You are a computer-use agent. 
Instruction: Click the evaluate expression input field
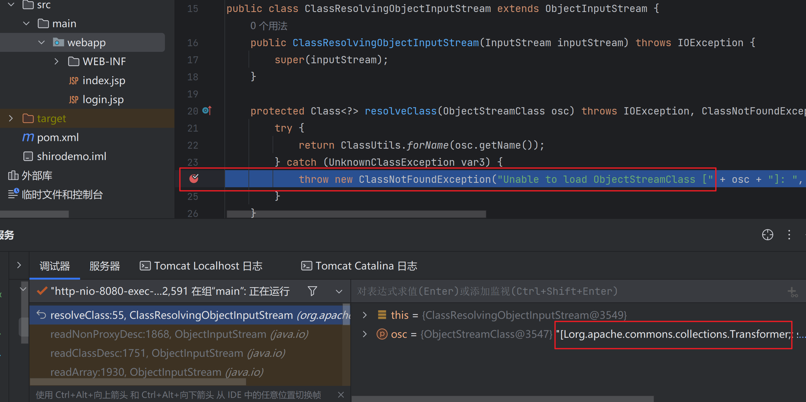click(567, 291)
